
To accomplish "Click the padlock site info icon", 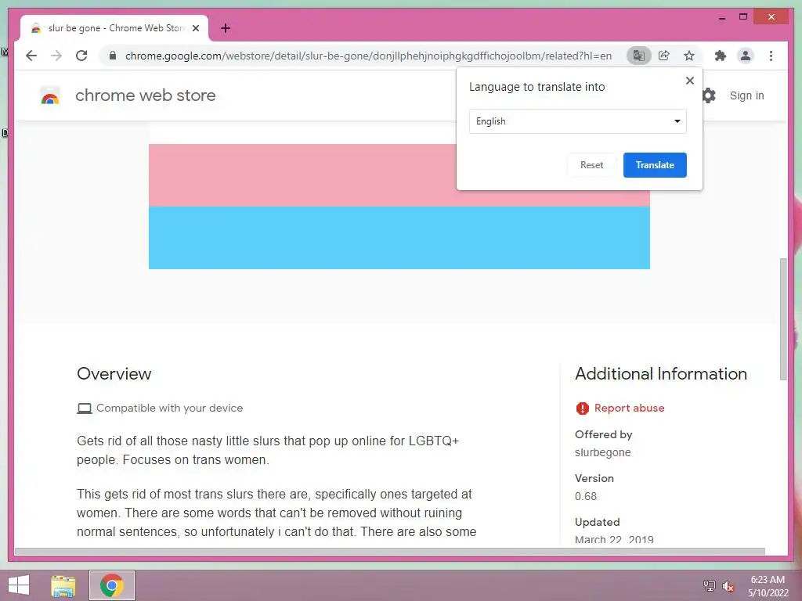I will tap(113, 56).
